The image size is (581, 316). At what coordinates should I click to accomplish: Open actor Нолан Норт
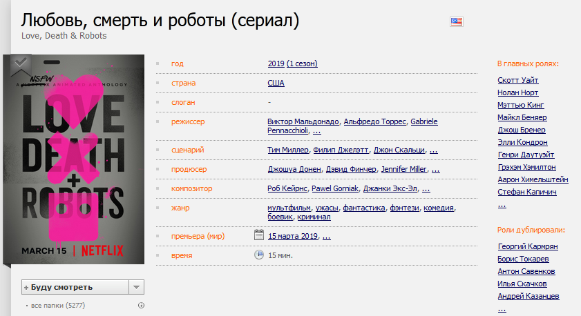tap(518, 92)
